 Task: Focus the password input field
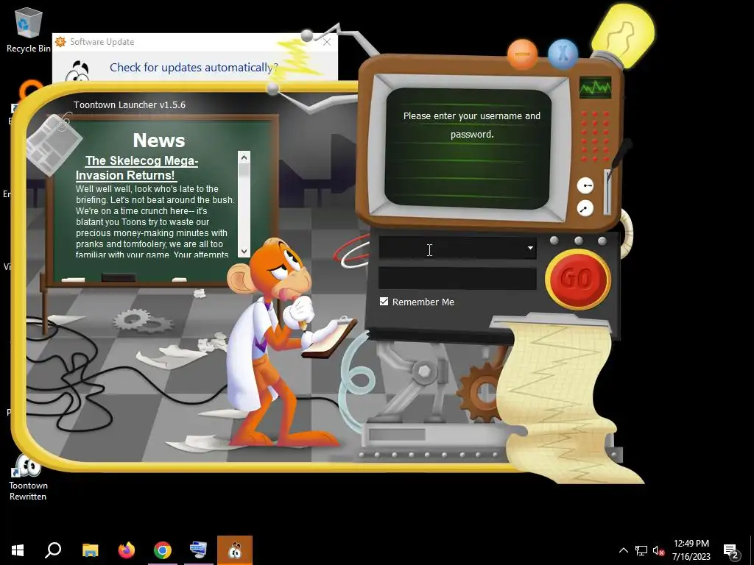(x=457, y=278)
